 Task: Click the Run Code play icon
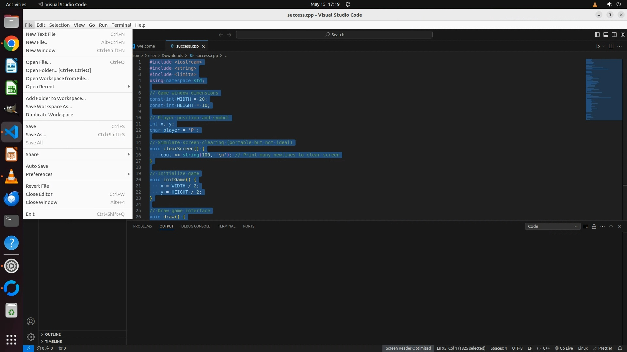point(598,46)
